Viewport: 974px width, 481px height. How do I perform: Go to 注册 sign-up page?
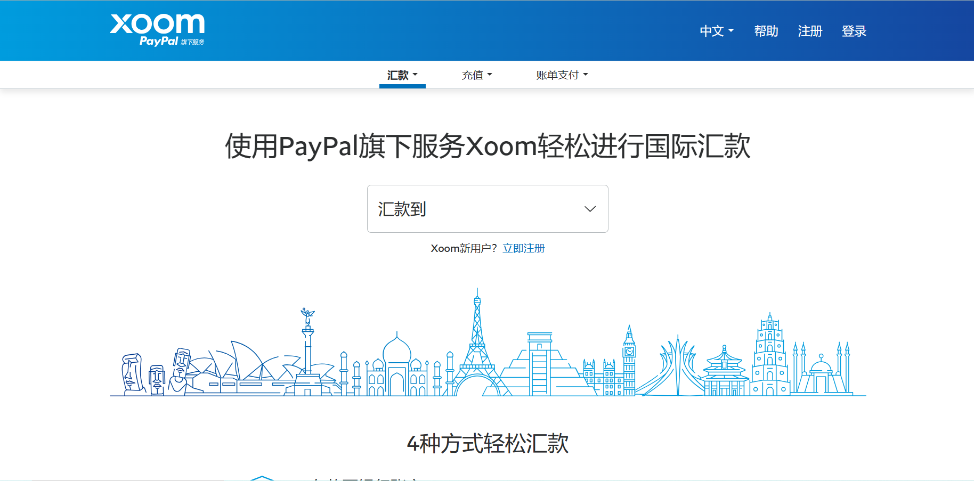click(810, 31)
